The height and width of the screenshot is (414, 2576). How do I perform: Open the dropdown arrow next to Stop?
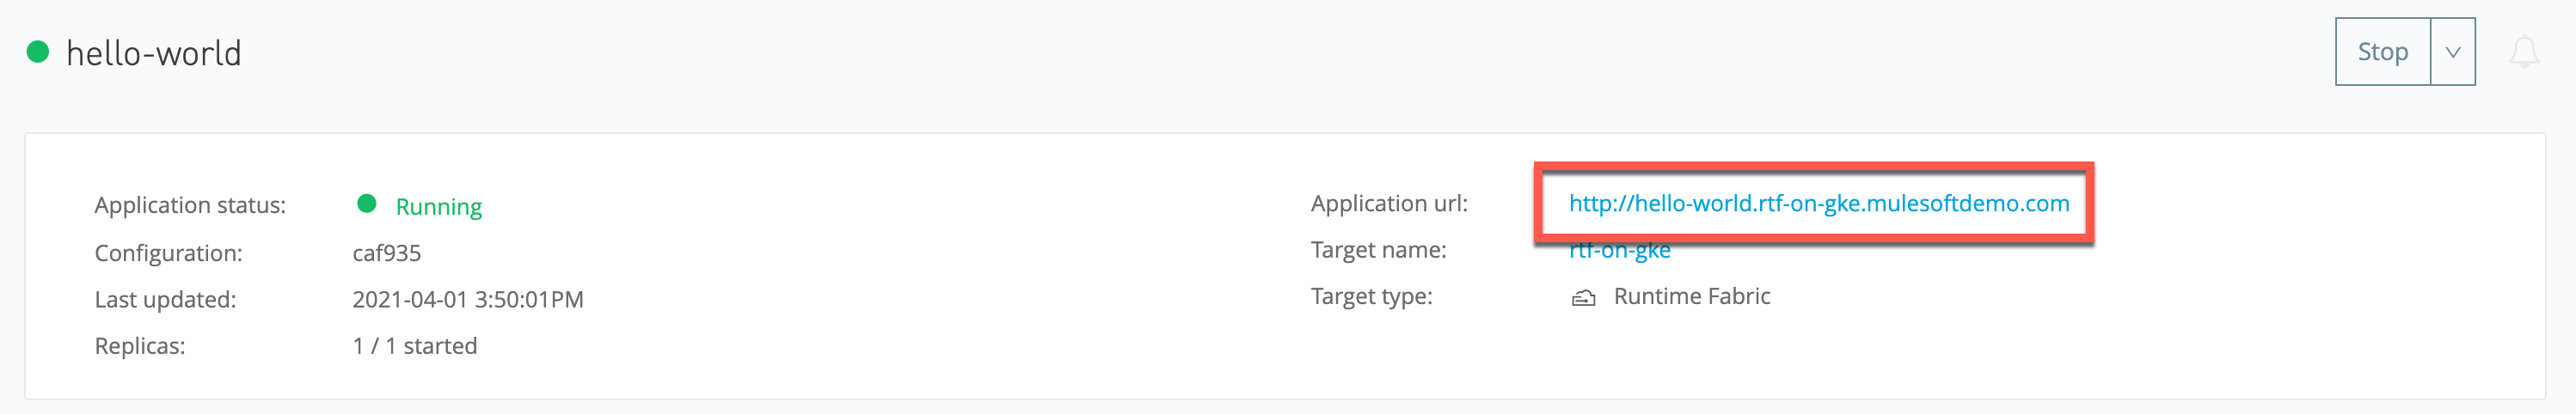2452,52
